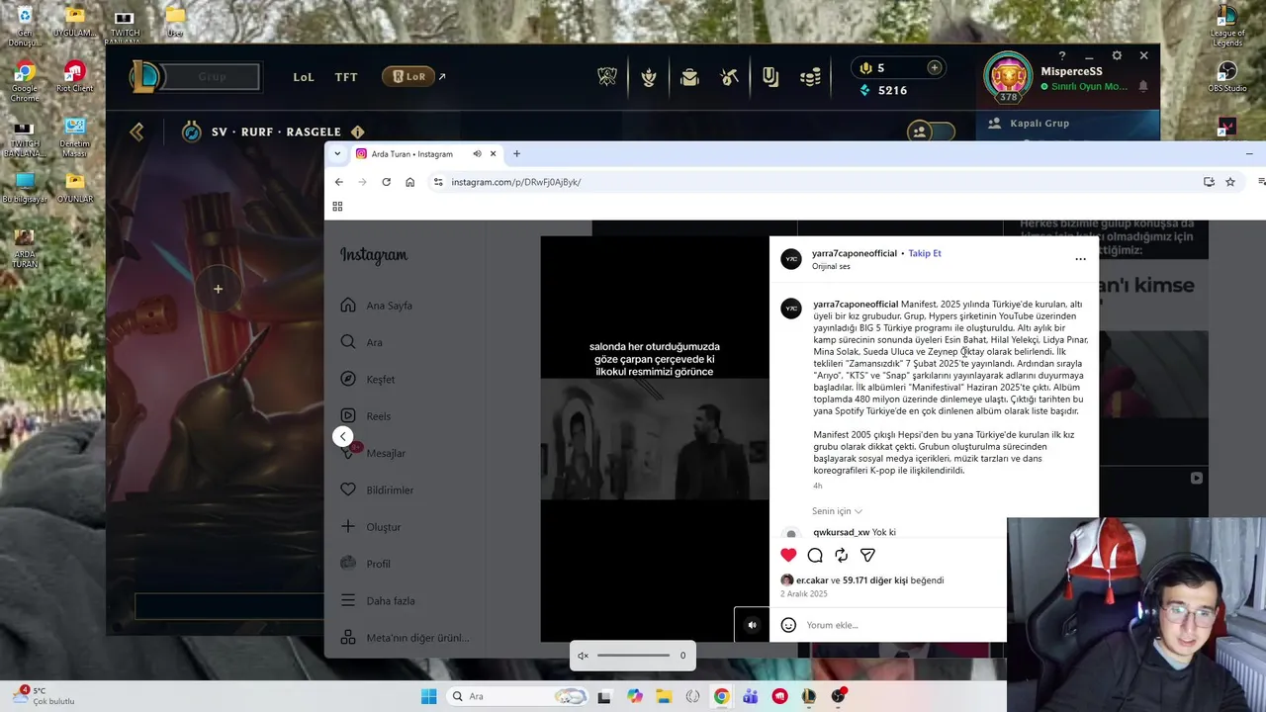This screenshot has height=712, width=1266.
Task: Go to the previous post arrow
Action: click(x=342, y=436)
